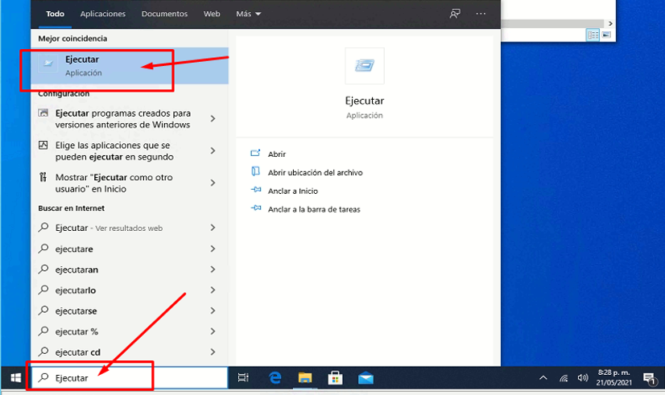Expand the 'ejecutarlo' suggestion arrow
Image resolution: width=665 pixels, height=395 pixels.
213,290
